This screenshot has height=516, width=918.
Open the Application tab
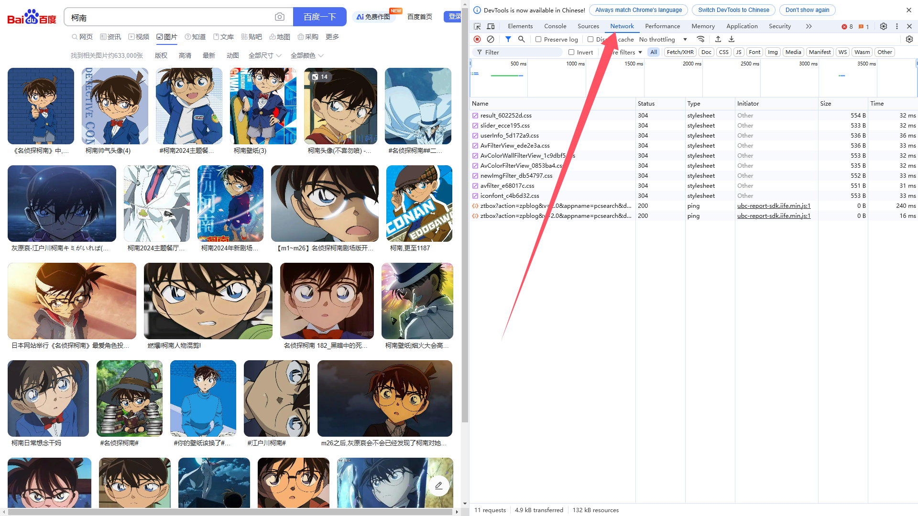pyautogui.click(x=742, y=26)
